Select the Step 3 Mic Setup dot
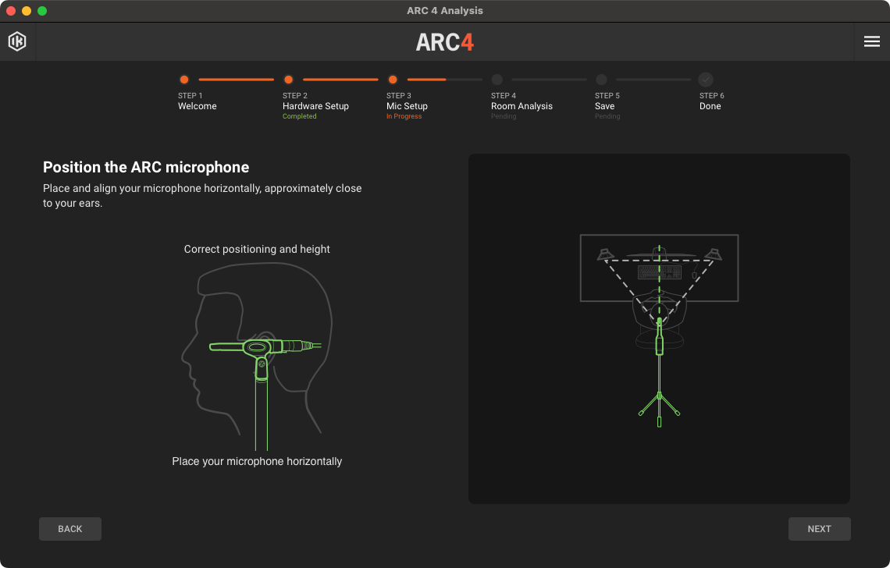Image resolution: width=890 pixels, height=568 pixels. pyautogui.click(x=392, y=80)
